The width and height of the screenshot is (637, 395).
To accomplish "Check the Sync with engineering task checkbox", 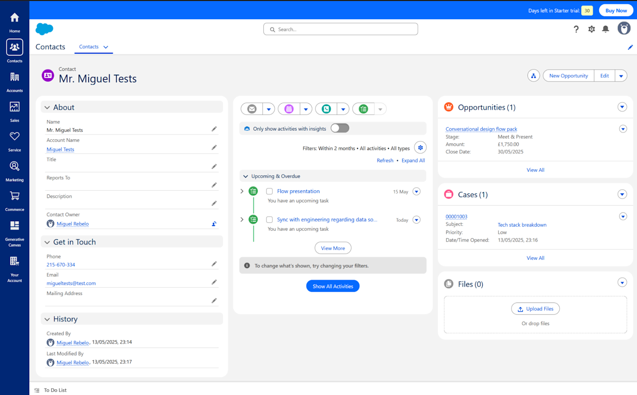I will [269, 219].
